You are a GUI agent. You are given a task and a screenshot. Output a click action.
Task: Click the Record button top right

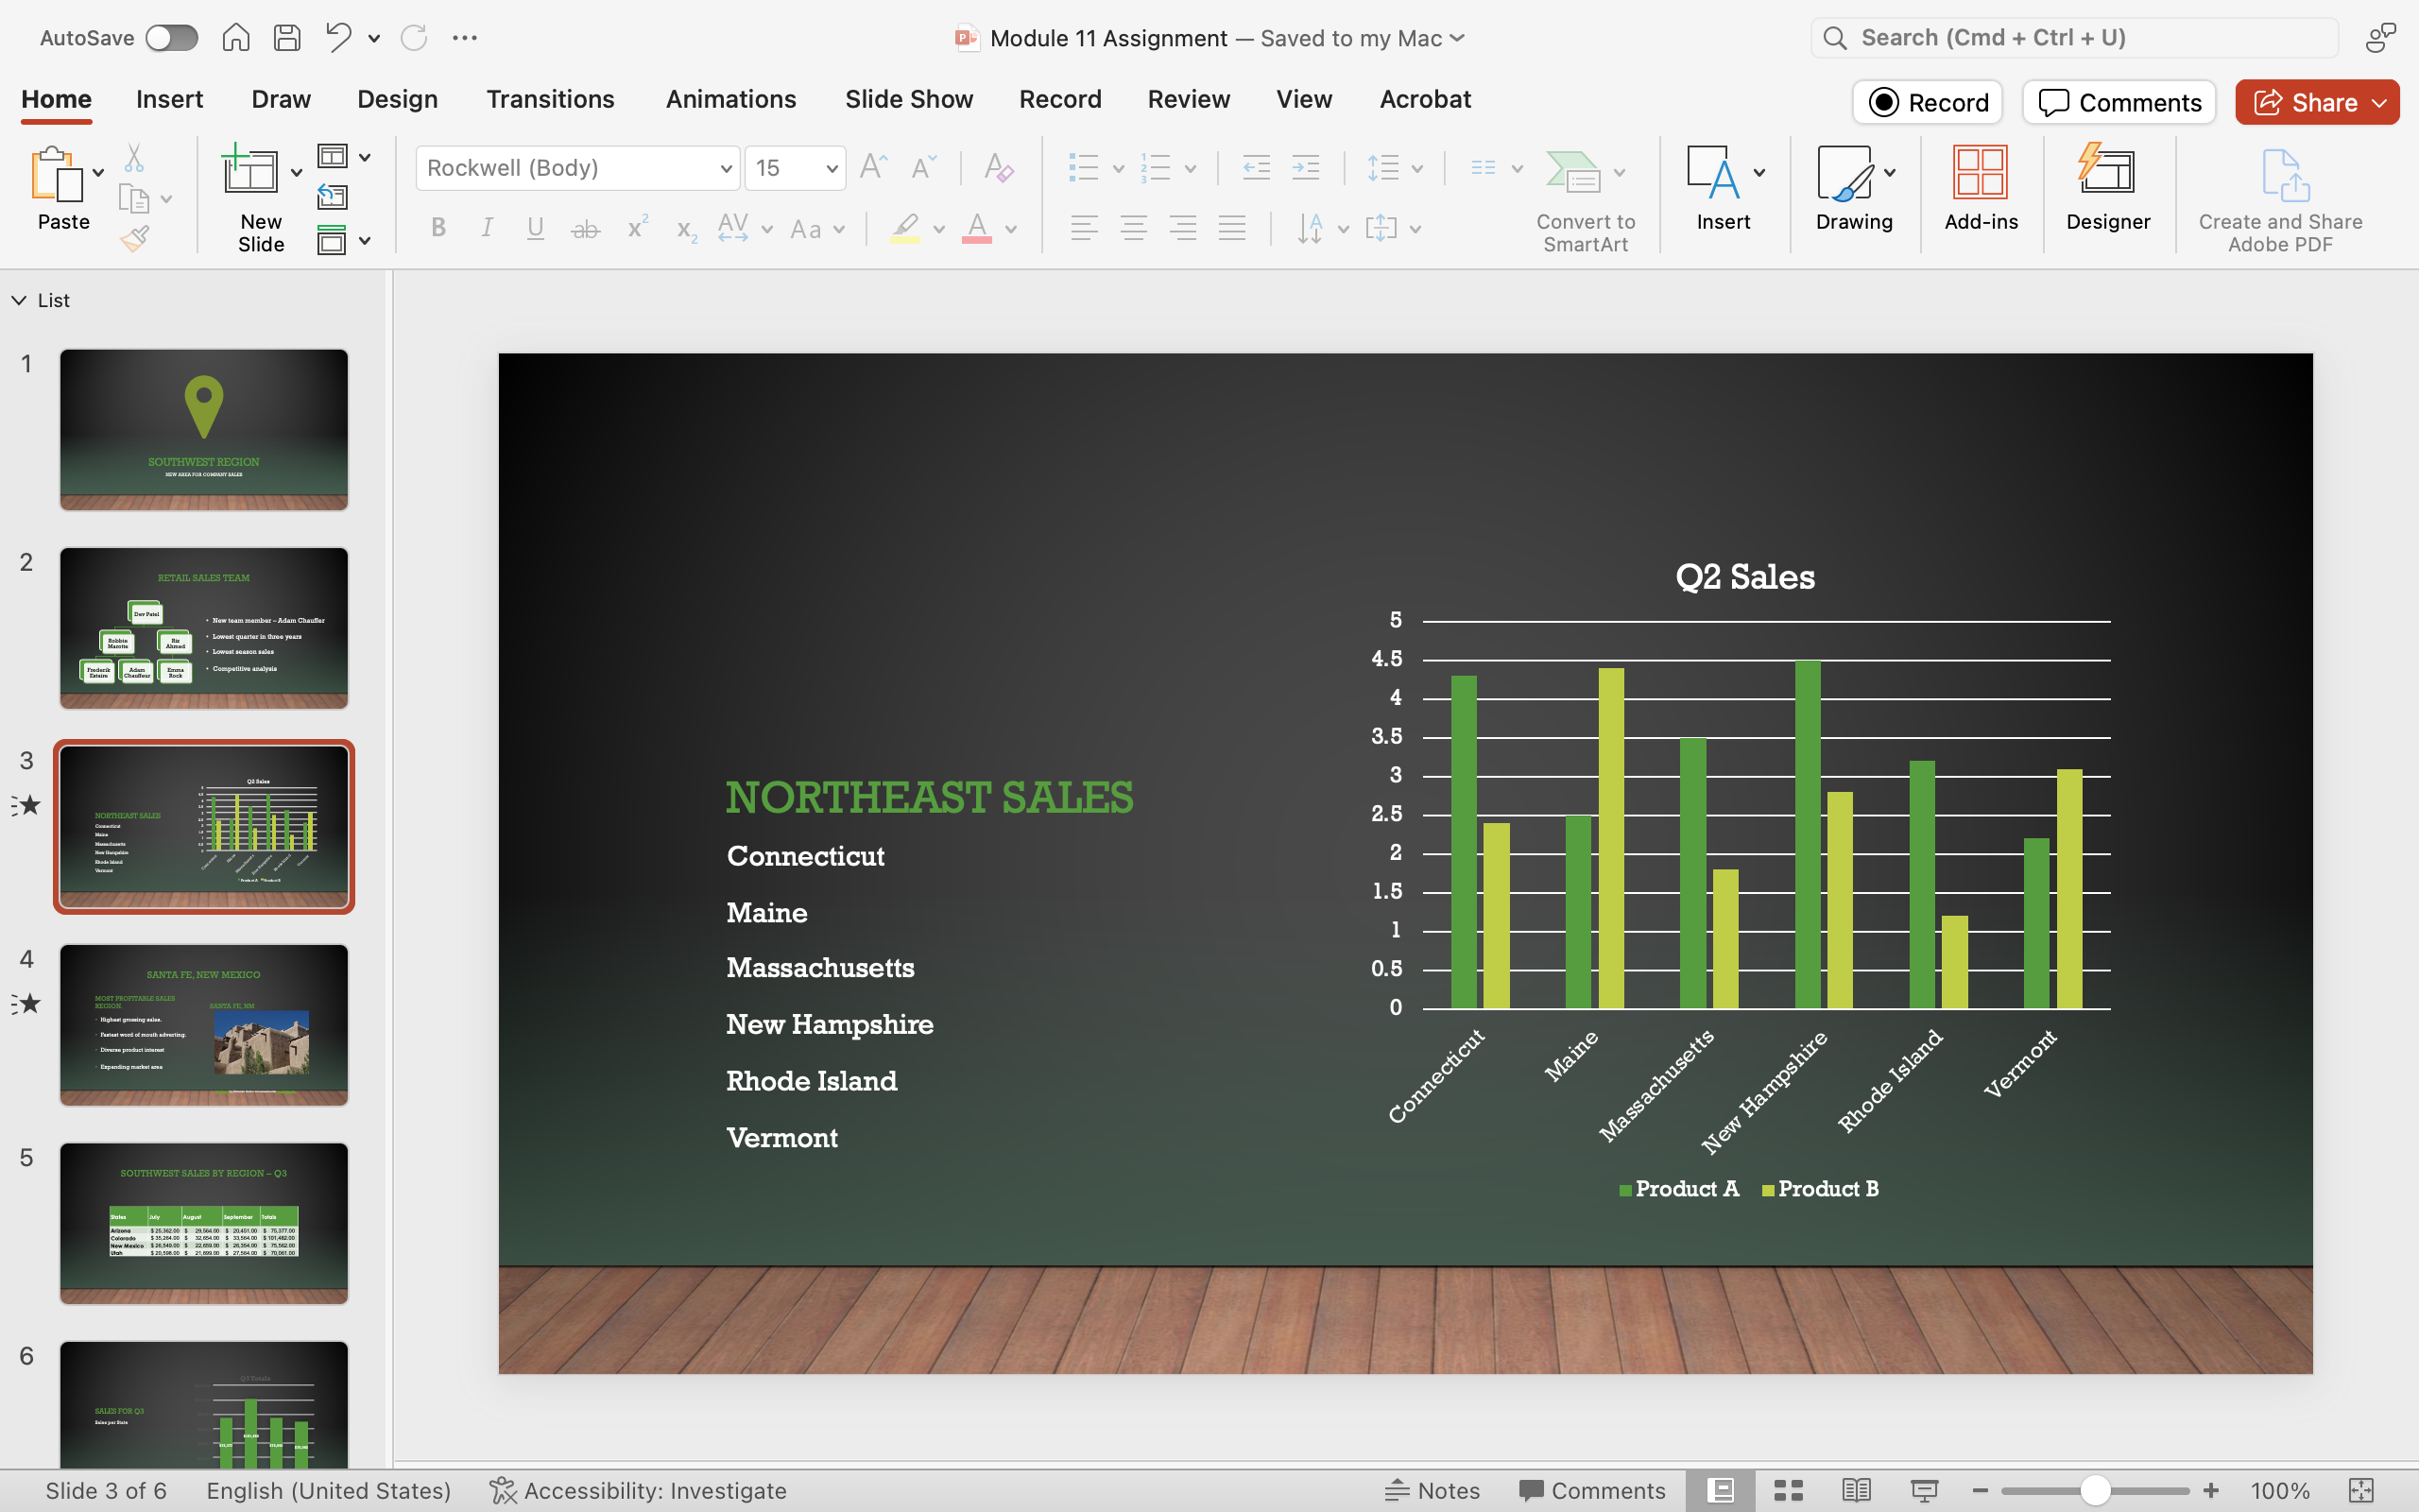click(x=1928, y=102)
